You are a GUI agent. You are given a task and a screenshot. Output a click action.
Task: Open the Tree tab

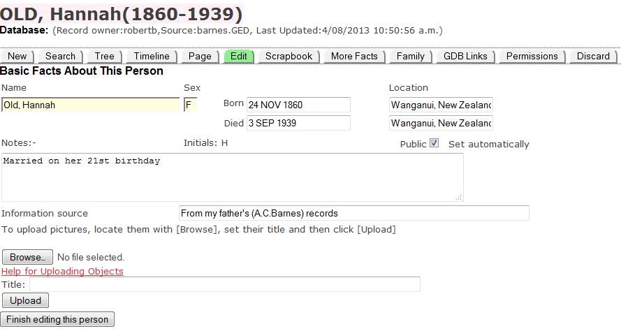104,57
